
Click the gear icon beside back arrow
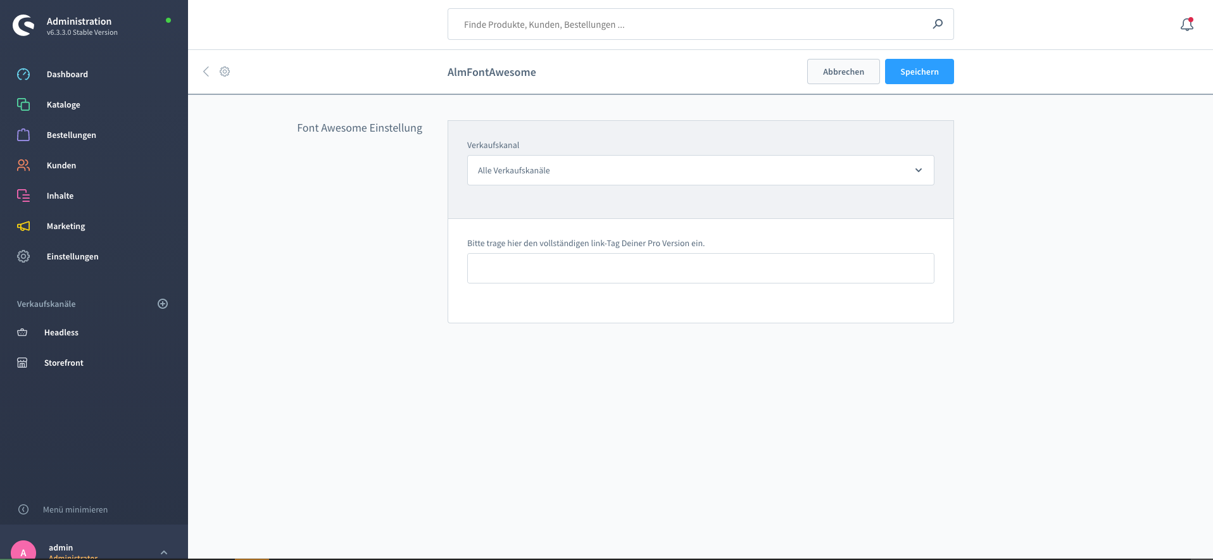[225, 72]
